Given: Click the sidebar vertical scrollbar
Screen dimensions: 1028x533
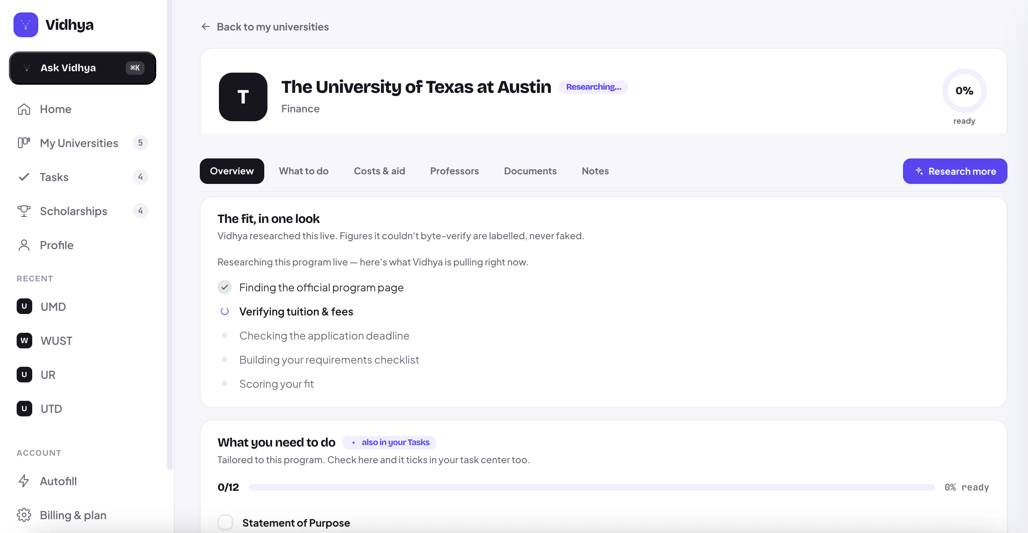Looking at the screenshot, I should pos(170,235).
